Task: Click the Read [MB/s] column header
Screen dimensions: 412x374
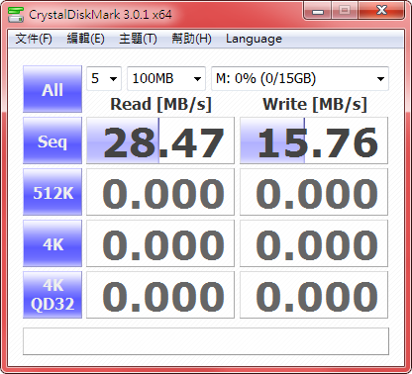Action: 160,105
